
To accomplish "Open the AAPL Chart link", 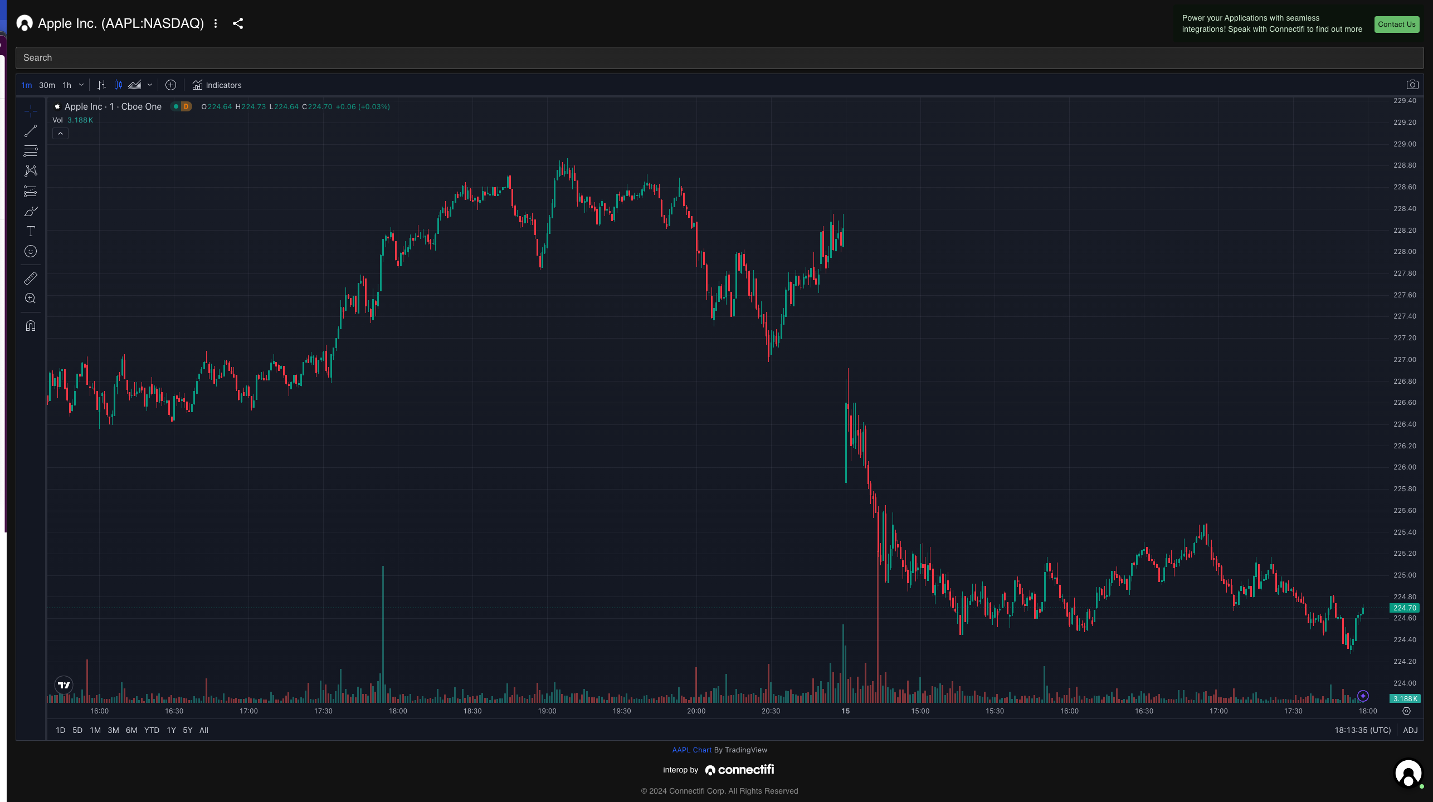I will click(x=691, y=750).
